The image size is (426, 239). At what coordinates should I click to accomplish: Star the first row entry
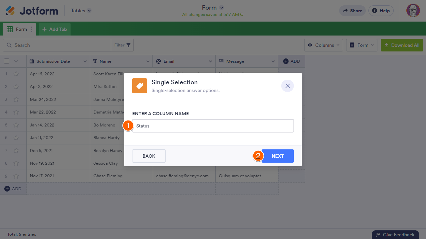pos(16,74)
